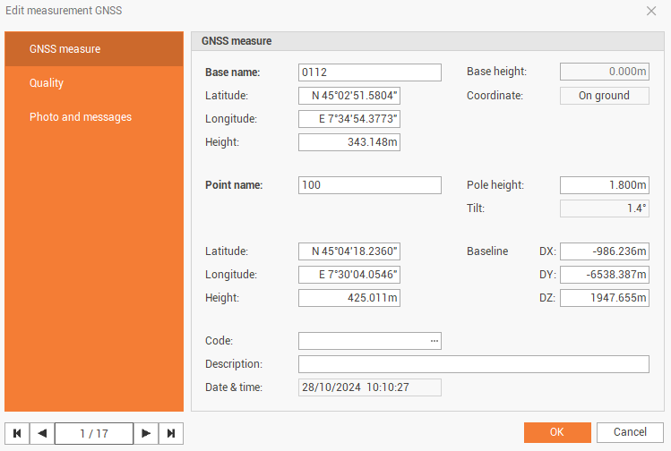
Task: Jump to last measurement record
Action: point(171,434)
